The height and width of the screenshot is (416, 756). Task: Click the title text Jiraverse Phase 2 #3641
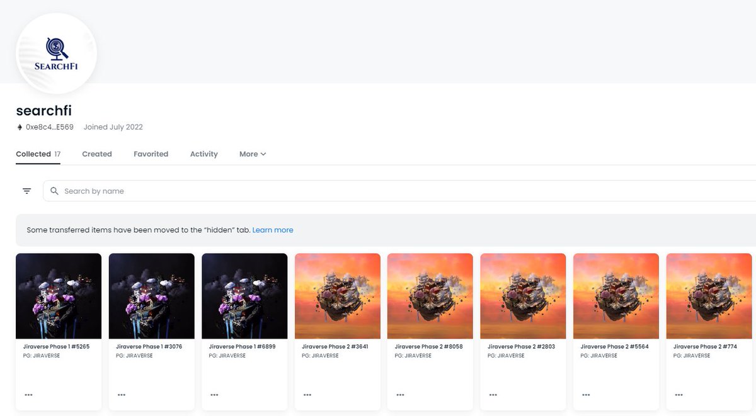335,347
